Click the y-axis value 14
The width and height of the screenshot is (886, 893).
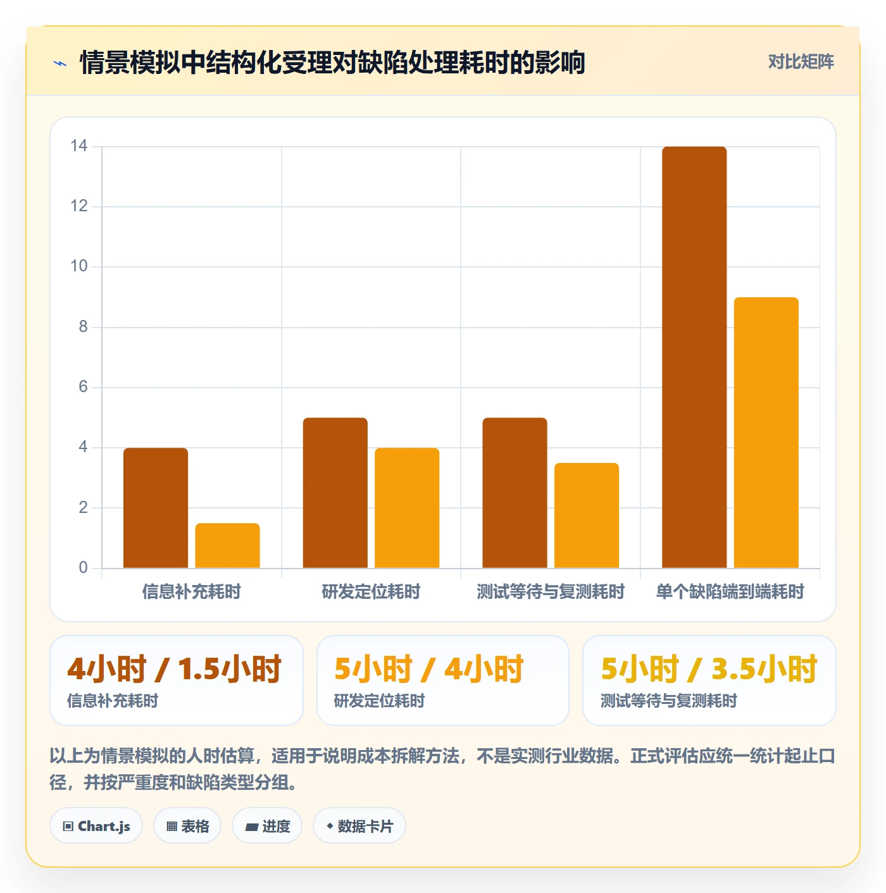click(79, 146)
